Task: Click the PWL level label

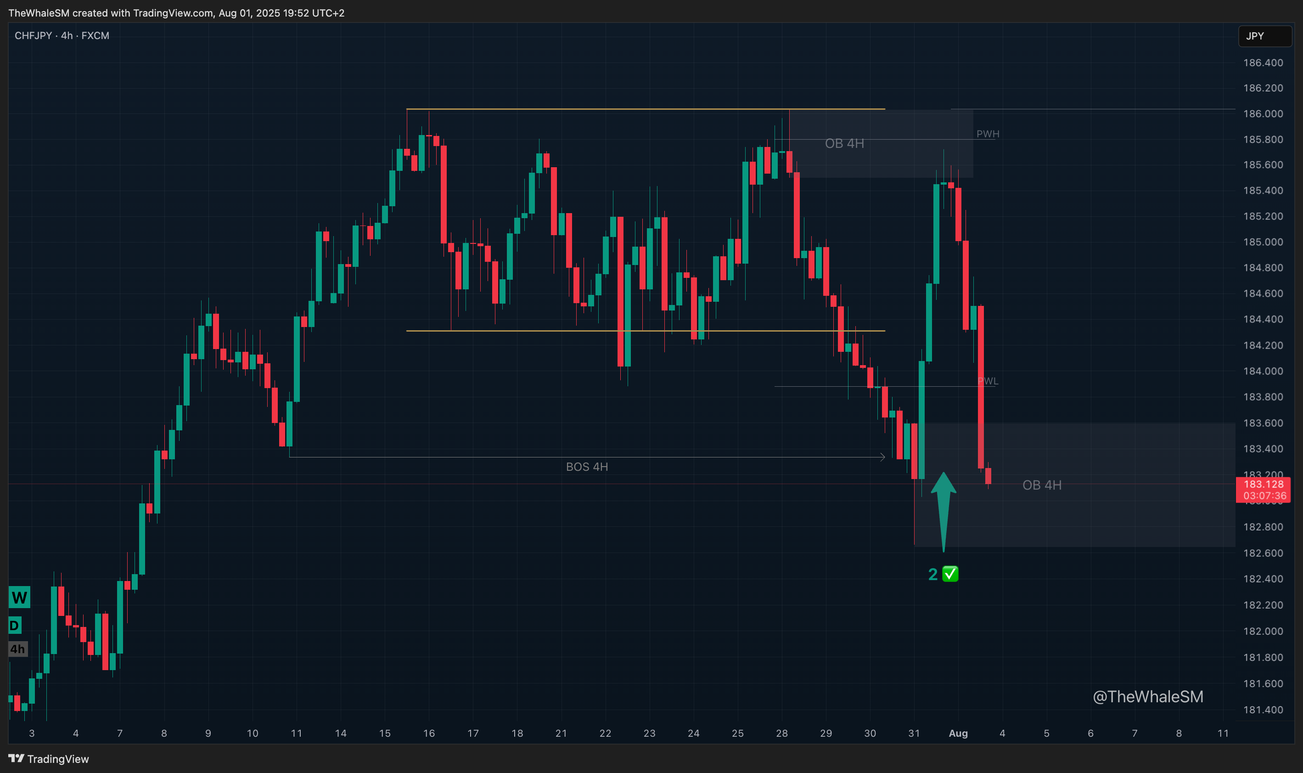Action: pyautogui.click(x=988, y=381)
